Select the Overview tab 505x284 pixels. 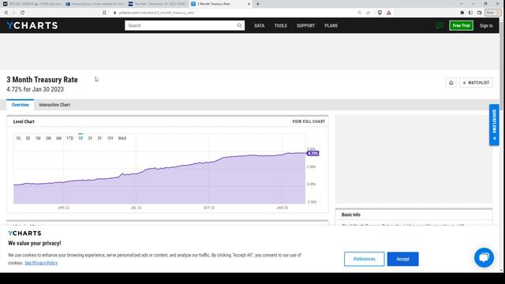pos(20,105)
